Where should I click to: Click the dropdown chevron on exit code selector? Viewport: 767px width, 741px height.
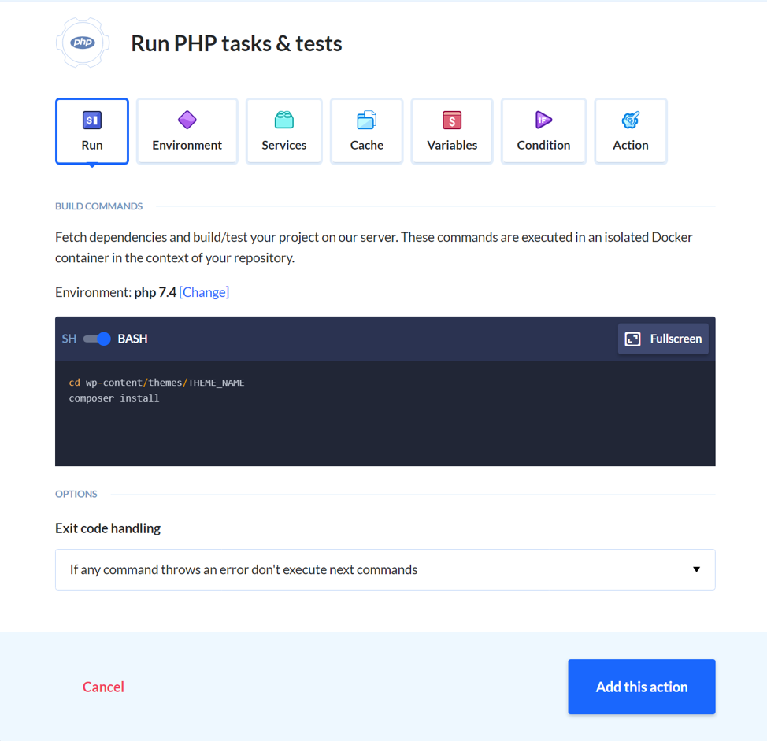pos(696,569)
